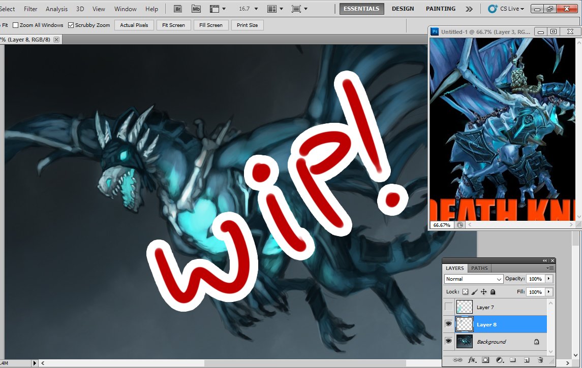This screenshot has width=582, height=368.
Task: Disable the Scrubby Zoom checkbox
Action: pyautogui.click(x=71, y=25)
